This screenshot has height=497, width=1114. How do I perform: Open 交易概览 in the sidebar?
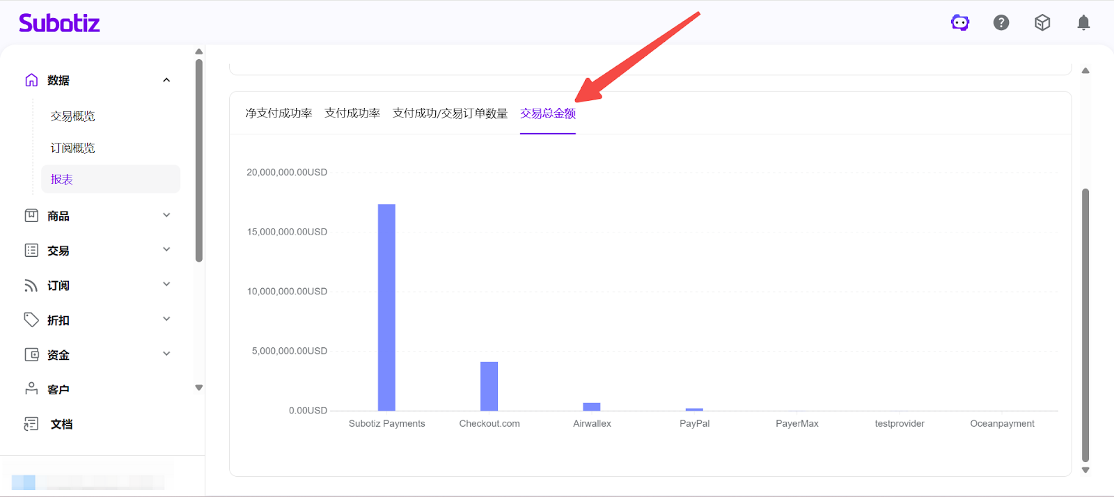click(x=72, y=116)
